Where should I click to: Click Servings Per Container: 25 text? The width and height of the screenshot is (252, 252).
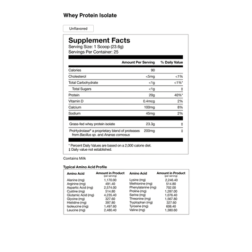tap(93, 52)
